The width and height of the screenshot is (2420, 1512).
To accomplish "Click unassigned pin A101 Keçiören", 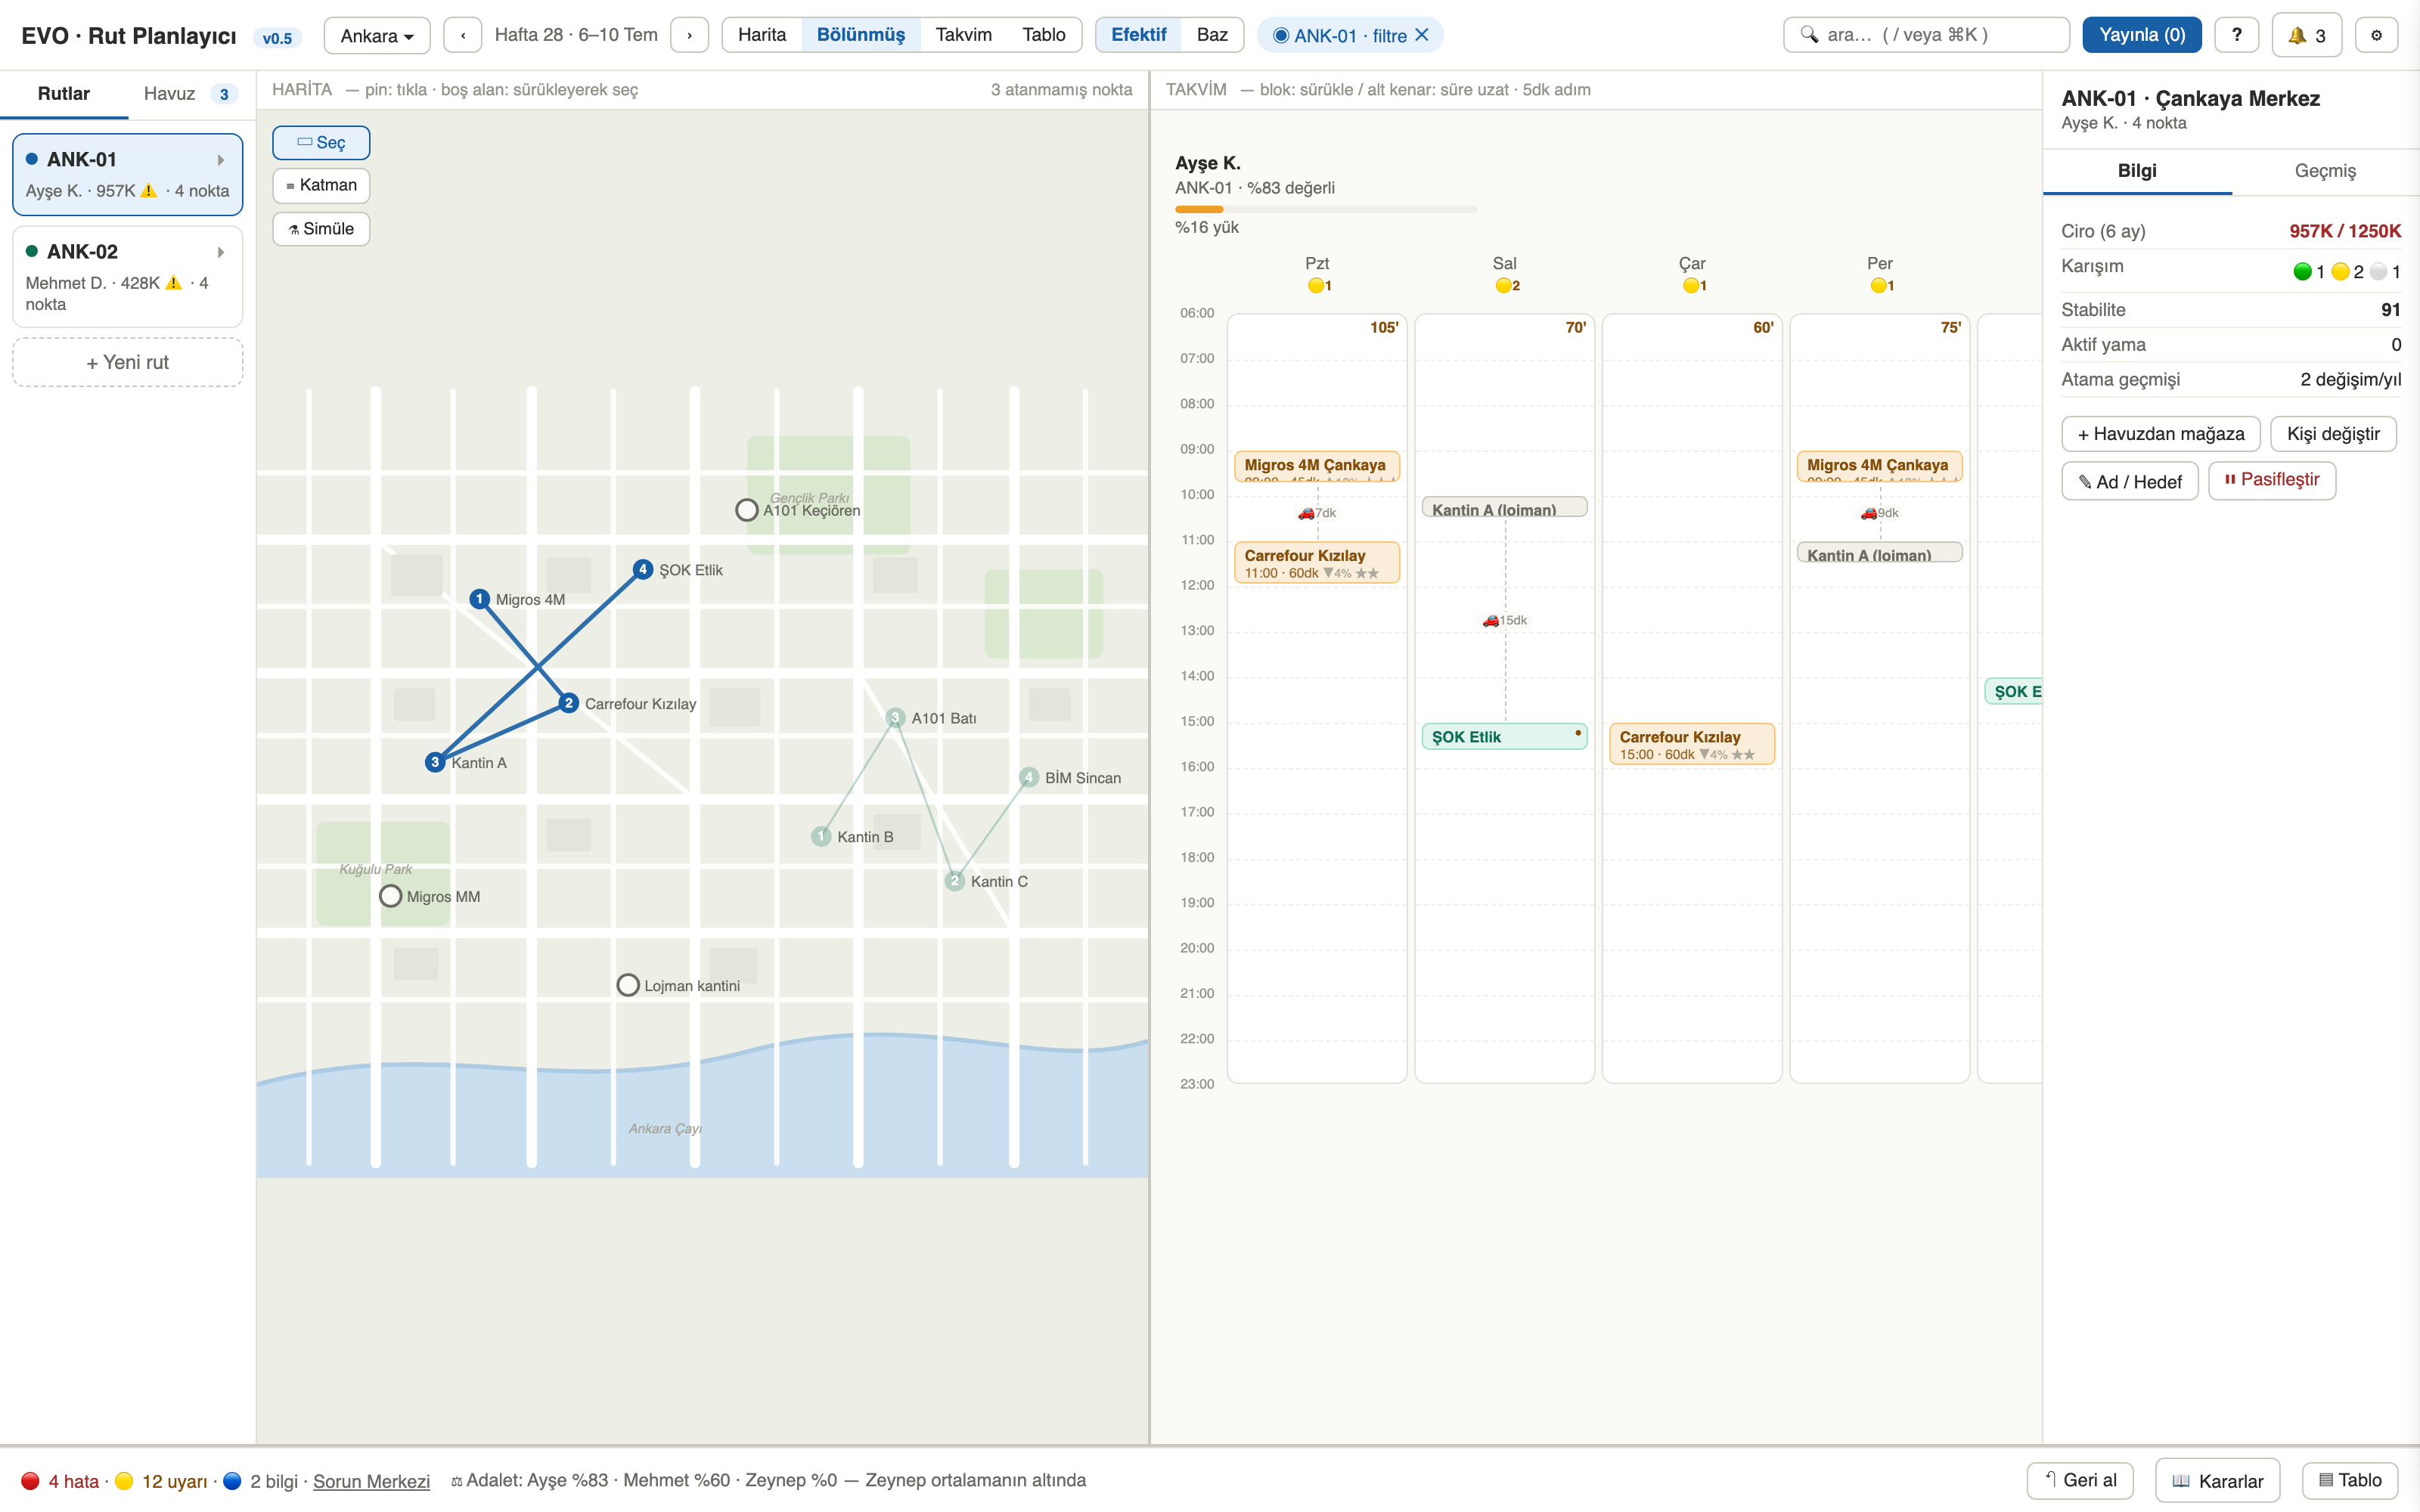I will (x=746, y=510).
